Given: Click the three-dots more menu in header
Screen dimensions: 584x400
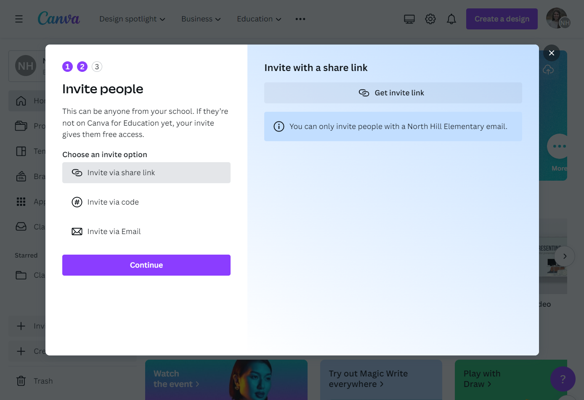Looking at the screenshot, I should coord(300,19).
